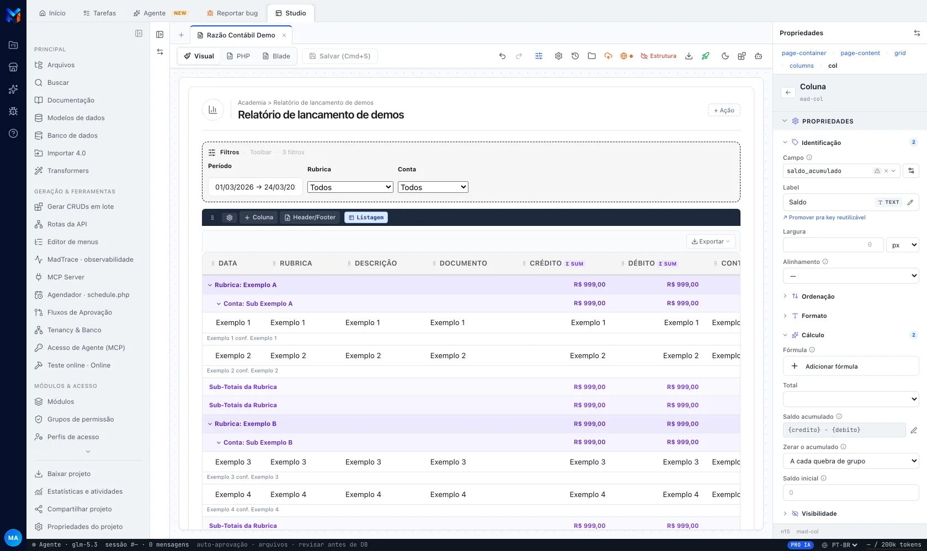Click the widgets grid icon beside the moon

click(742, 56)
